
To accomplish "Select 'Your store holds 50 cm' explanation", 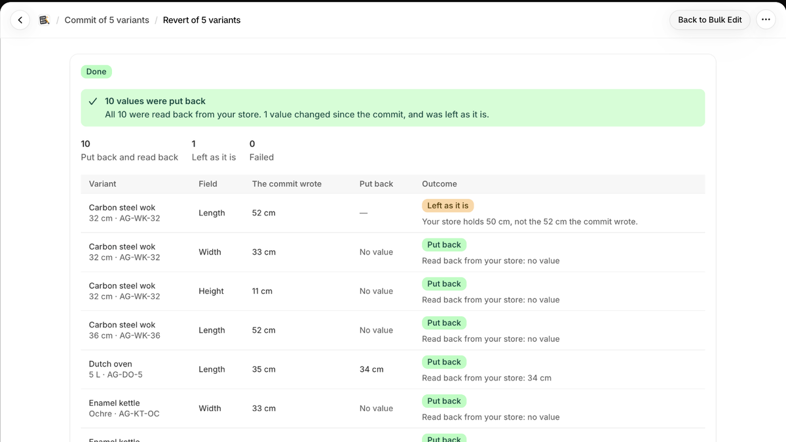I will pos(530,222).
